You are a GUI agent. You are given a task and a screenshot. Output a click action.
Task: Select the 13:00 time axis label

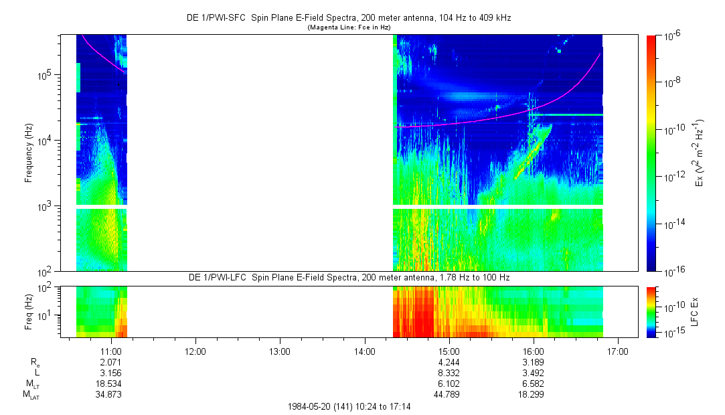(x=279, y=350)
